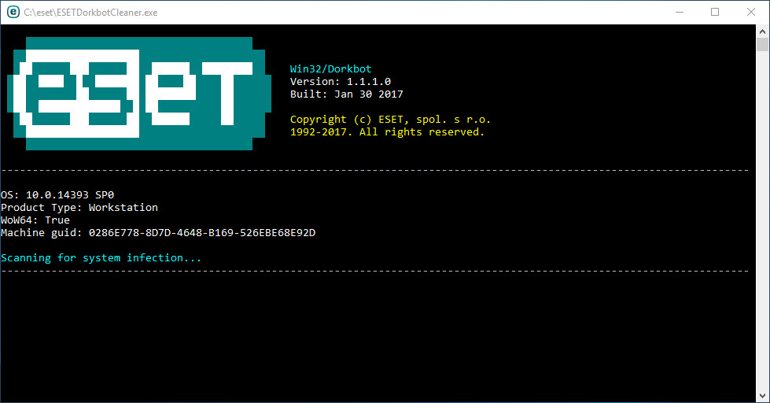Viewport: 770px width, 403px height.
Task: Click the ESET ASCII logo banner
Action: [x=139, y=94]
